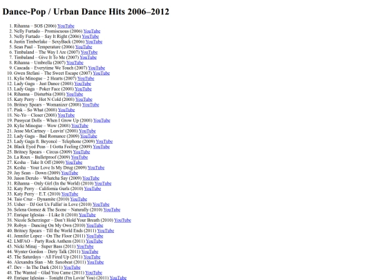Open YouTube link for La Roux – Bulletproof
The height and width of the screenshot is (280, 373).
(79, 157)
